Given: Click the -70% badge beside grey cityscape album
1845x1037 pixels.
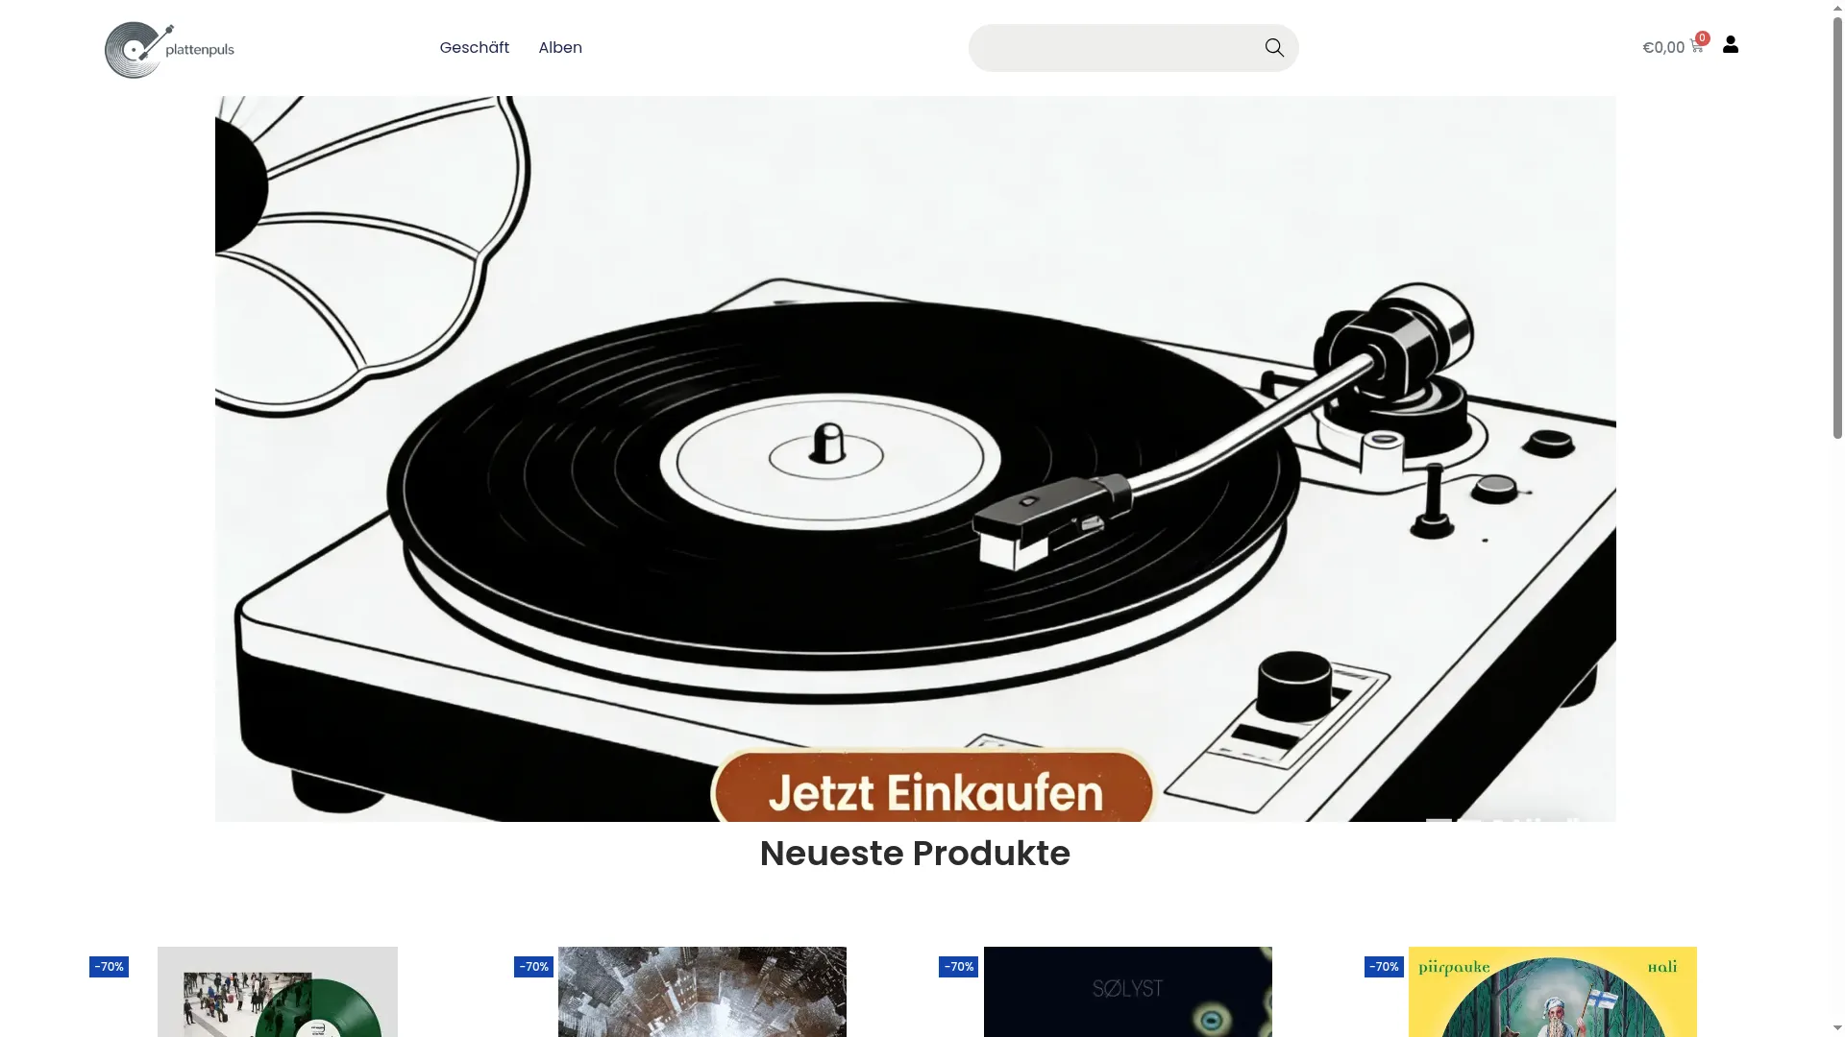Looking at the screenshot, I should coord(533,967).
